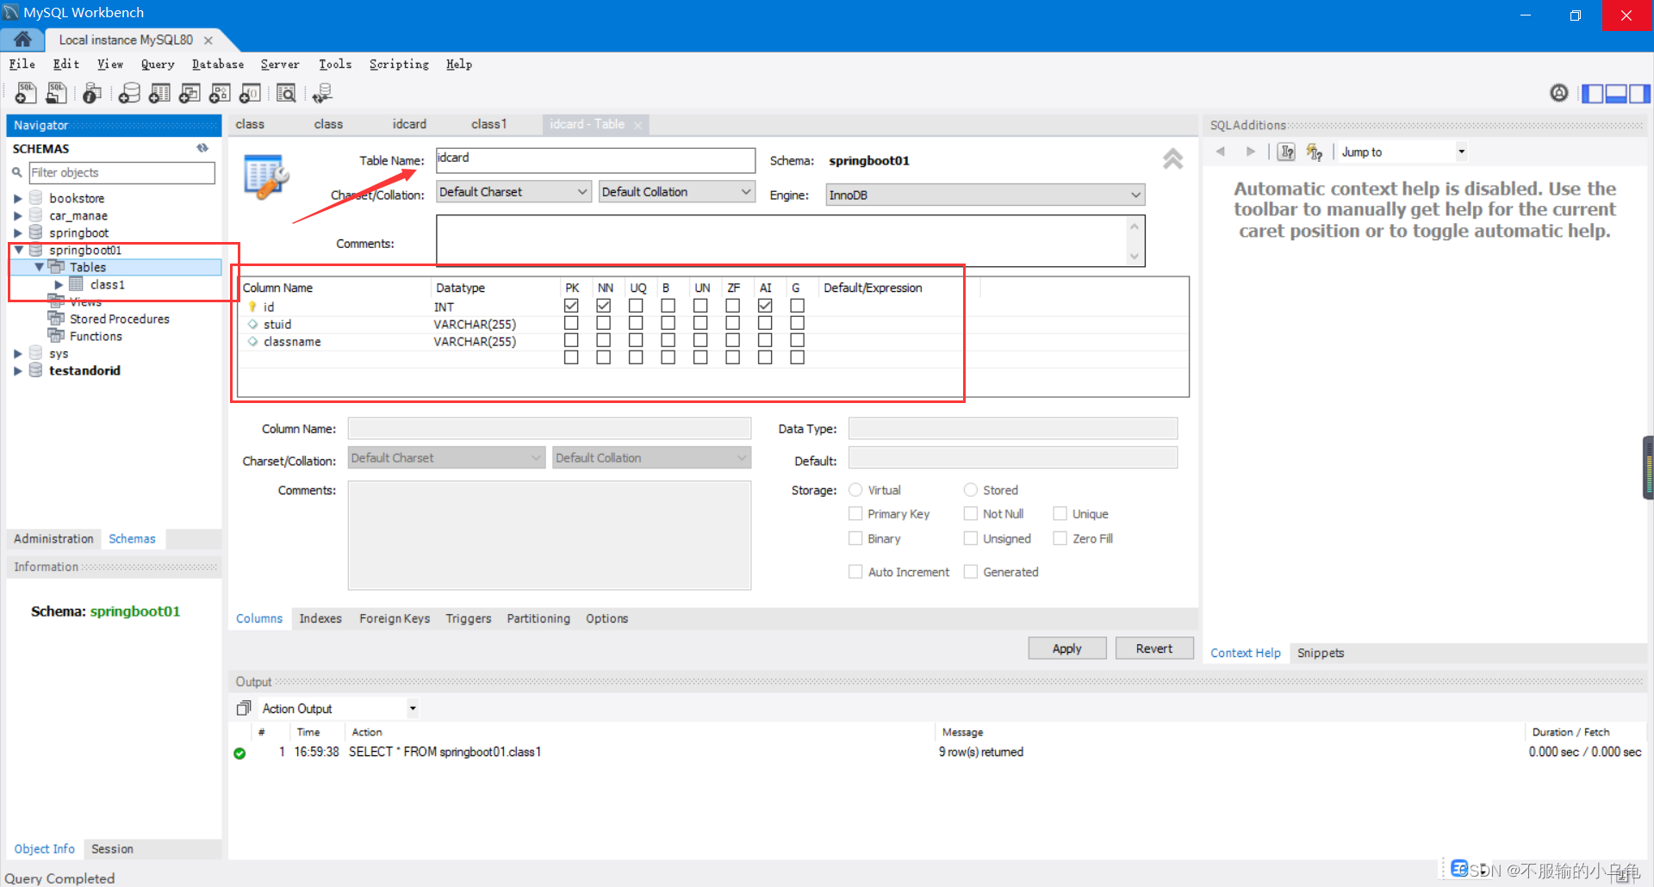Switch to the Options tab
Screen dimensions: 1654x887
point(606,618)
